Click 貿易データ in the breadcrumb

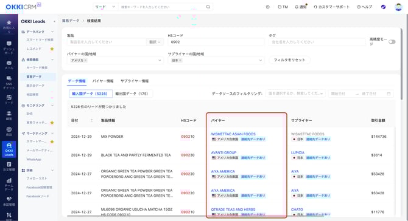coord(71,21)
